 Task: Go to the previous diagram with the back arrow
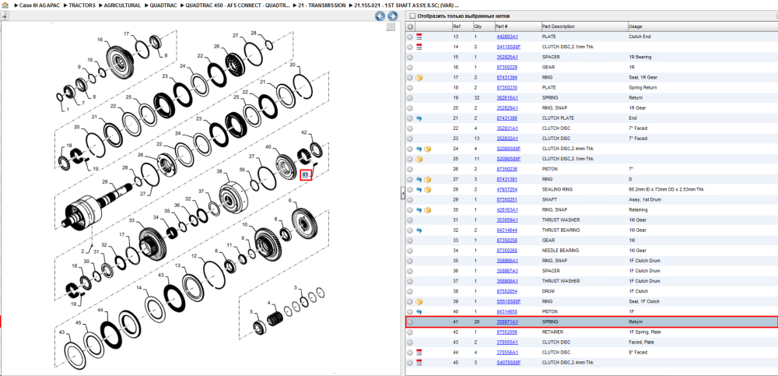[380, 16]
